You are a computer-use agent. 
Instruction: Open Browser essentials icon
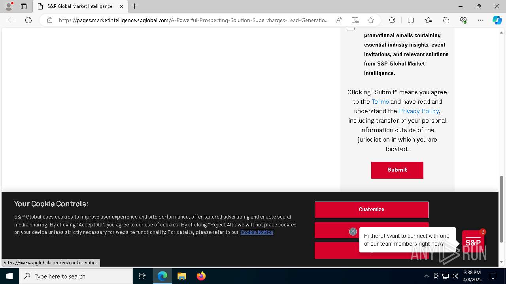[463, 20]
